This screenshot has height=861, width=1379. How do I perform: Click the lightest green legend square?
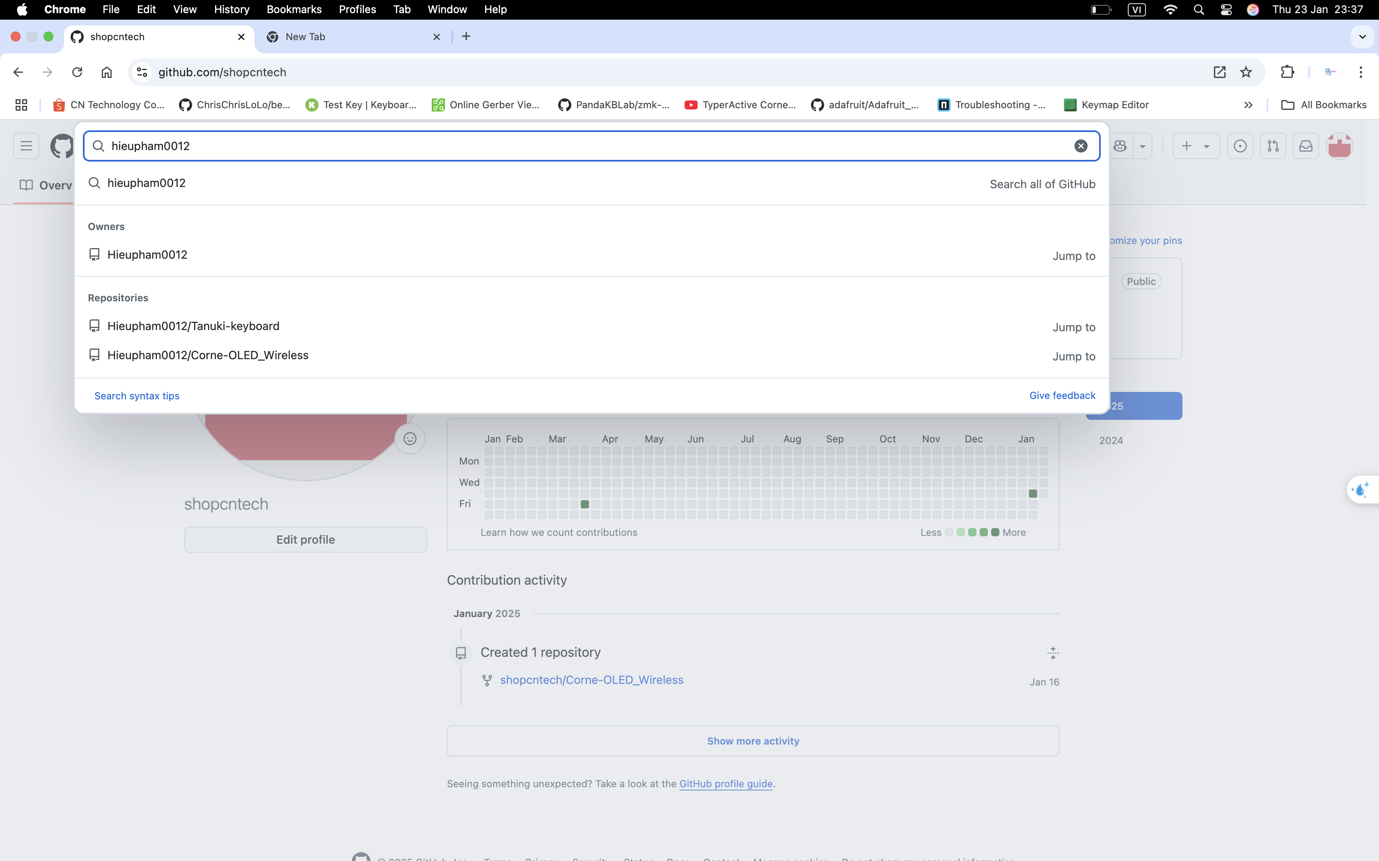pyautogui.click(x=961, y=533)
